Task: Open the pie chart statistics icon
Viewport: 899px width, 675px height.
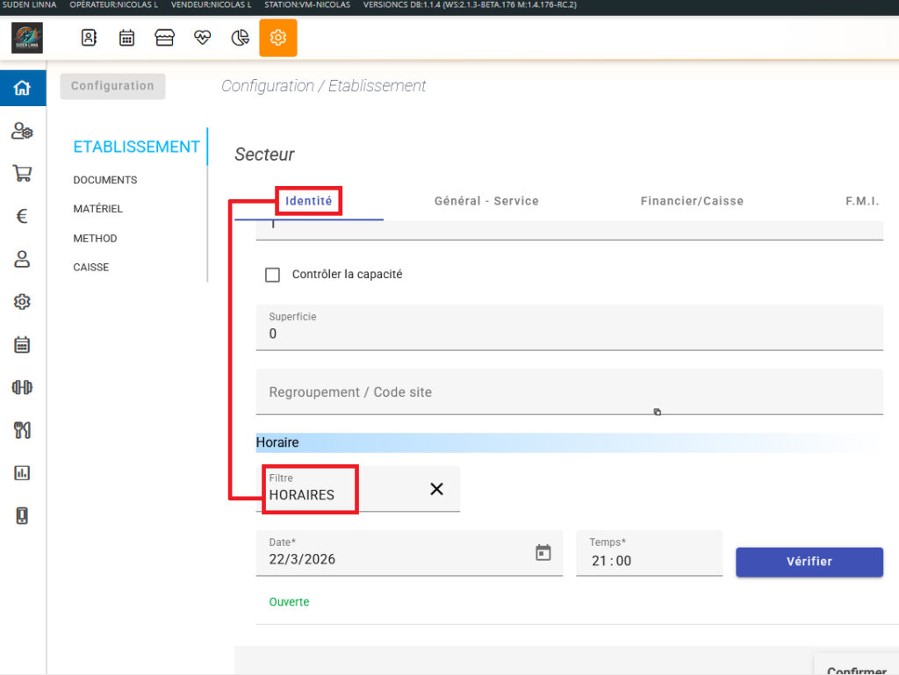Action: (240, 38)
